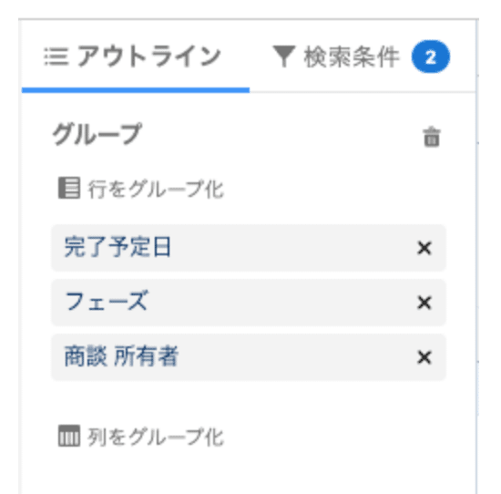This screenshot has height=494, width=501.
Task: Click the gap between 商談 所有者 and 列をグループ化
Action: (249, 402)
